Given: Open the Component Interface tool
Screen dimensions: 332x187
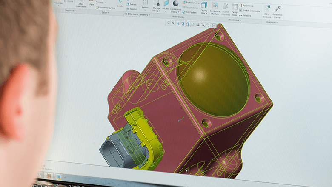Looking at the screenshot, I should 215,9.
